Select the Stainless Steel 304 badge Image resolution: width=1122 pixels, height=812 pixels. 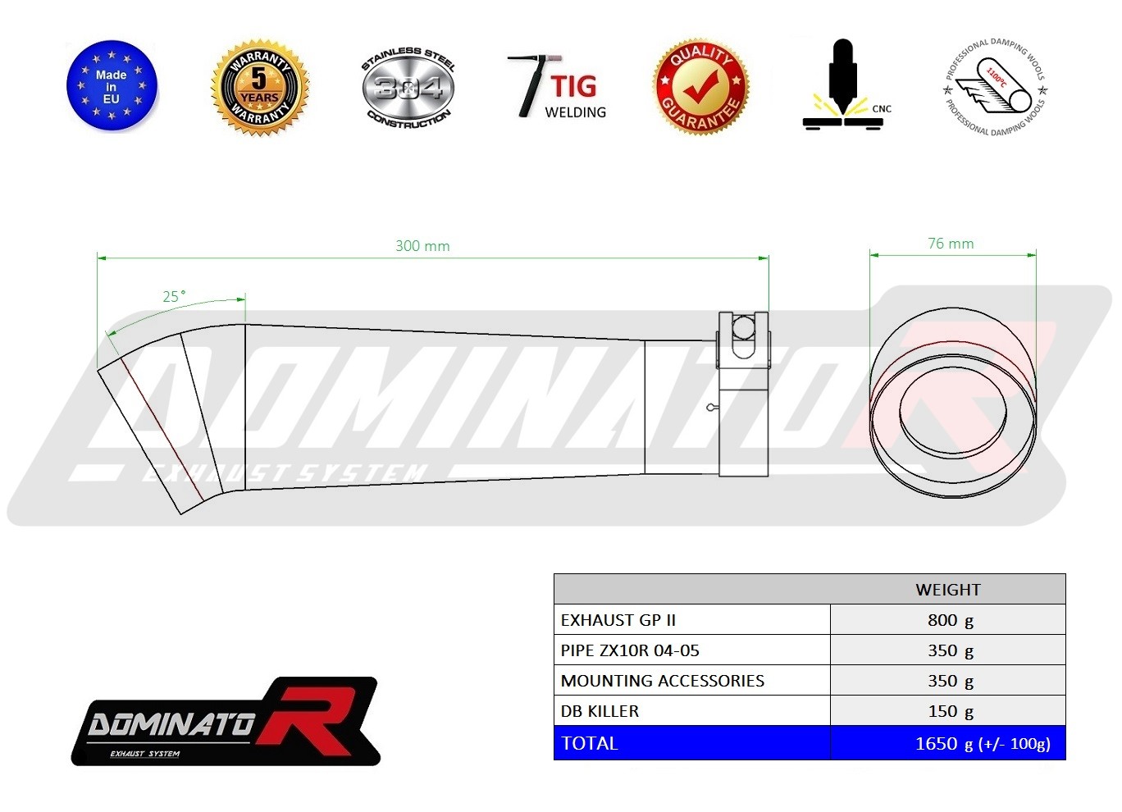(408, 87)
